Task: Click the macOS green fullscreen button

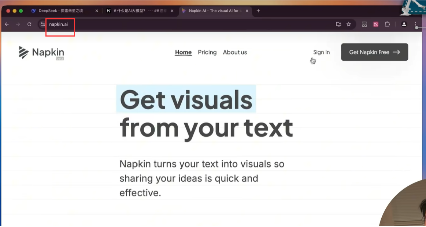Action: click(21, 11)
